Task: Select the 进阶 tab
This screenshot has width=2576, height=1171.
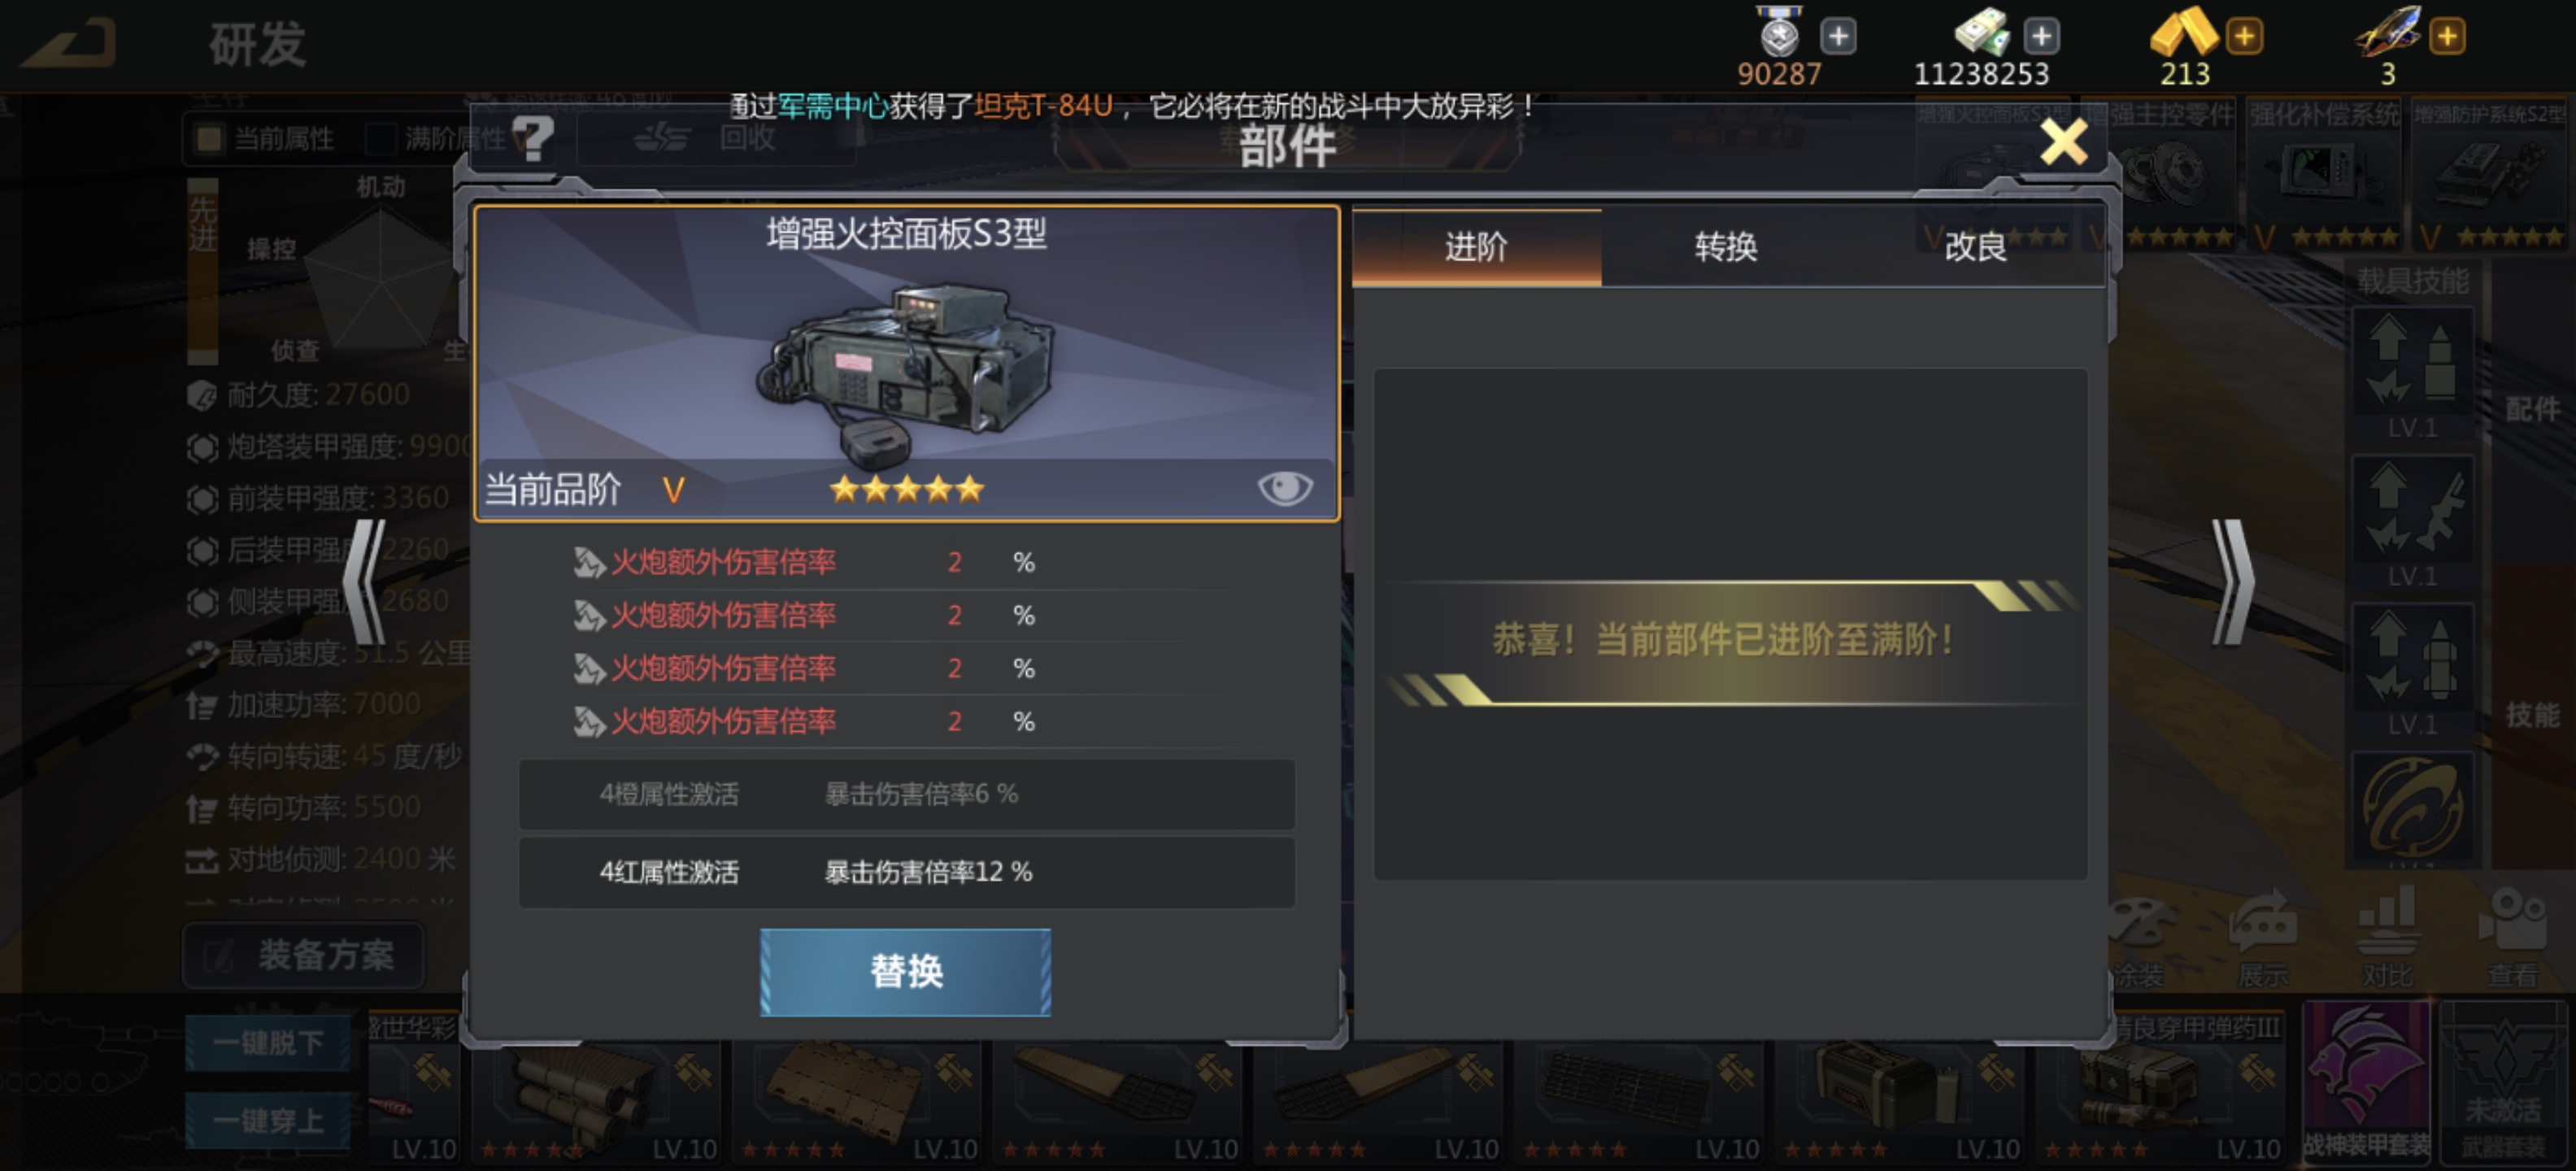Action: [1477, 247]
